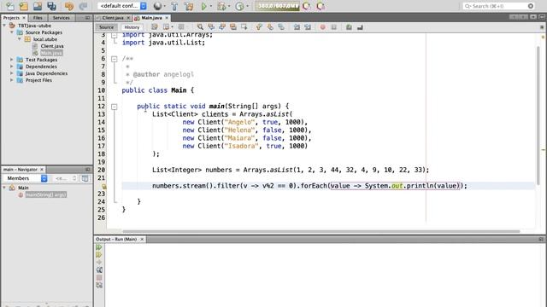Image resolution: width=547 pixels, height=307 pixels.
Task: Focus the Search field at top right
Action: (x=499, y=6)
